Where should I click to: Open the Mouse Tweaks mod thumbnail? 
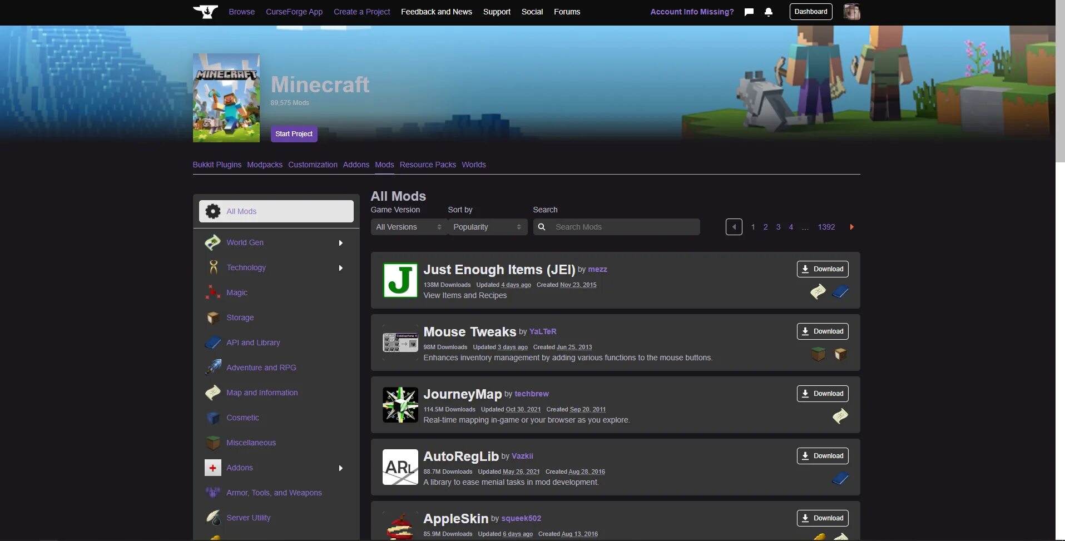400,343
